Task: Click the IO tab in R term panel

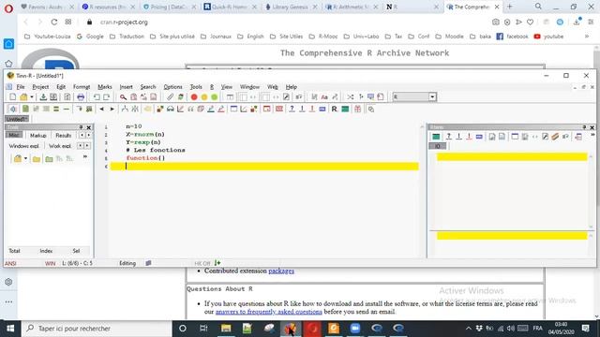Action: [438, 146]
